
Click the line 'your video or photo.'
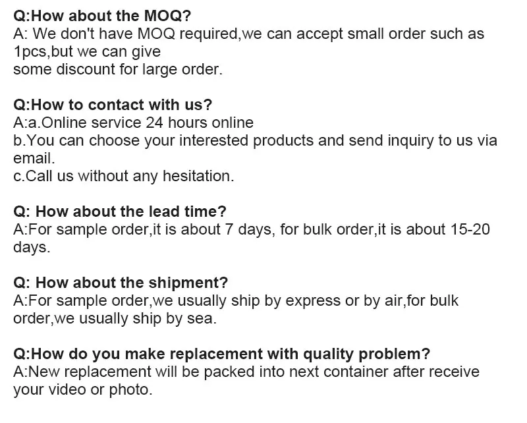(x=83, y=389)
